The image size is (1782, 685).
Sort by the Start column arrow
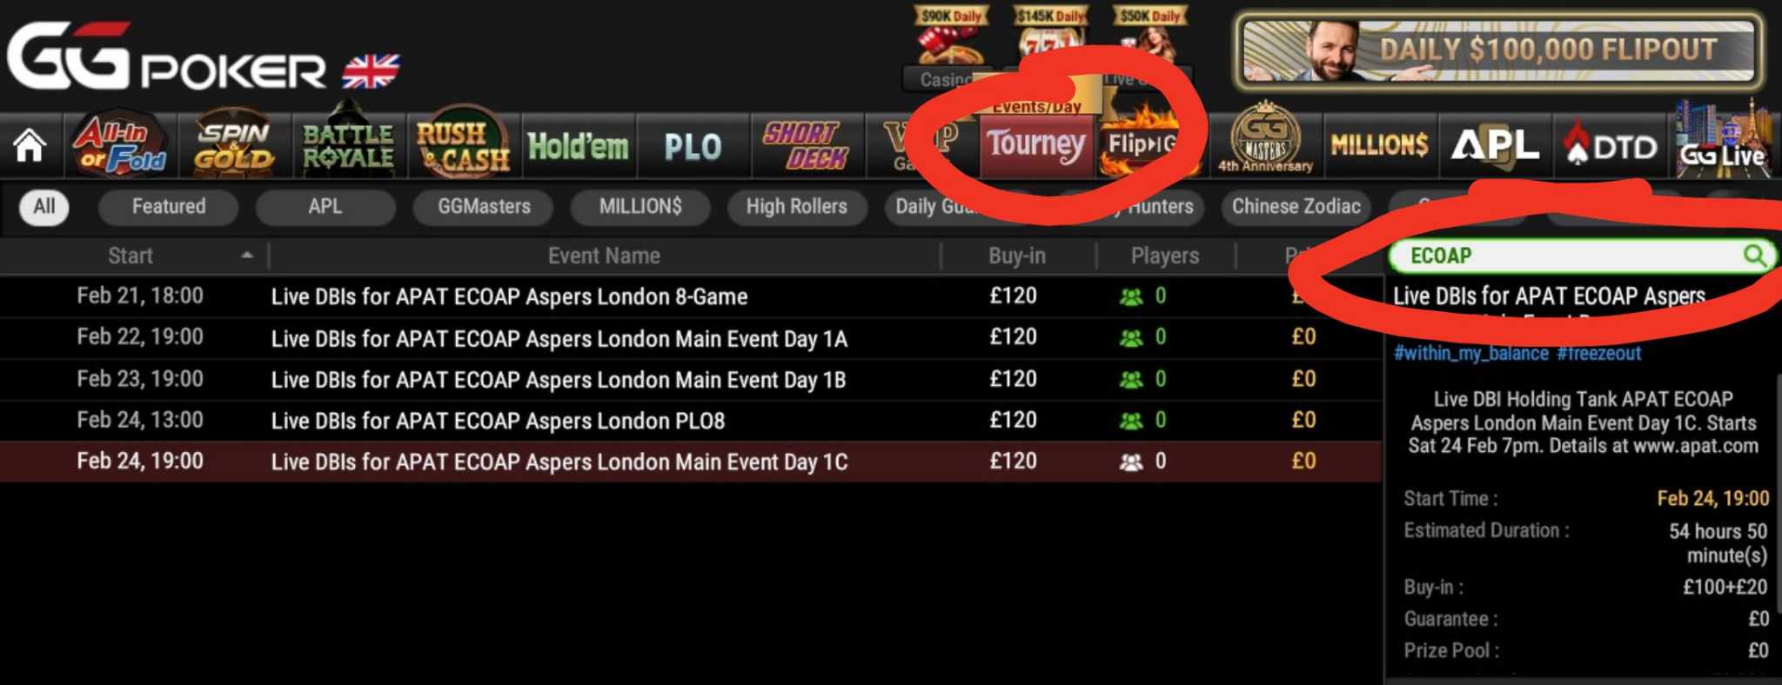pyautogui.click(x=247, y=256)
